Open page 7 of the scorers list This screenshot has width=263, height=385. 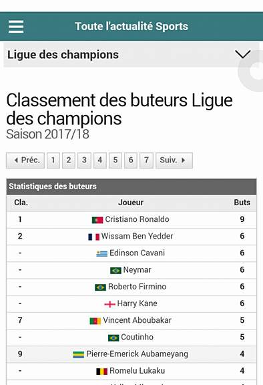pos(146,160)
